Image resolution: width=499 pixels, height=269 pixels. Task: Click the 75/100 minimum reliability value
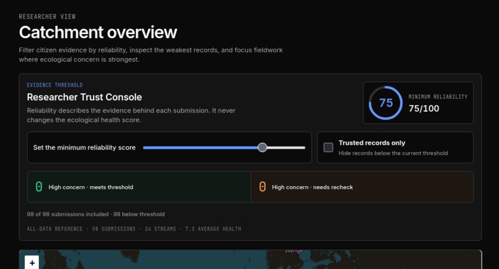click(x=423, y=108)
